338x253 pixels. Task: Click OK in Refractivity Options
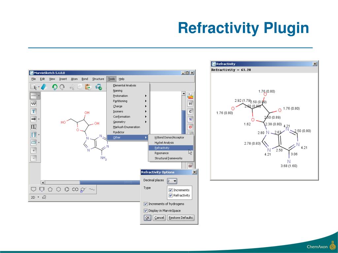click(x=148, y=218)
